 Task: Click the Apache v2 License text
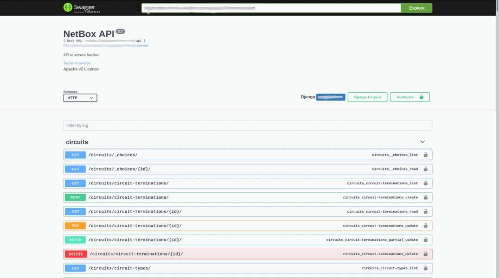(x=81, y=69)
